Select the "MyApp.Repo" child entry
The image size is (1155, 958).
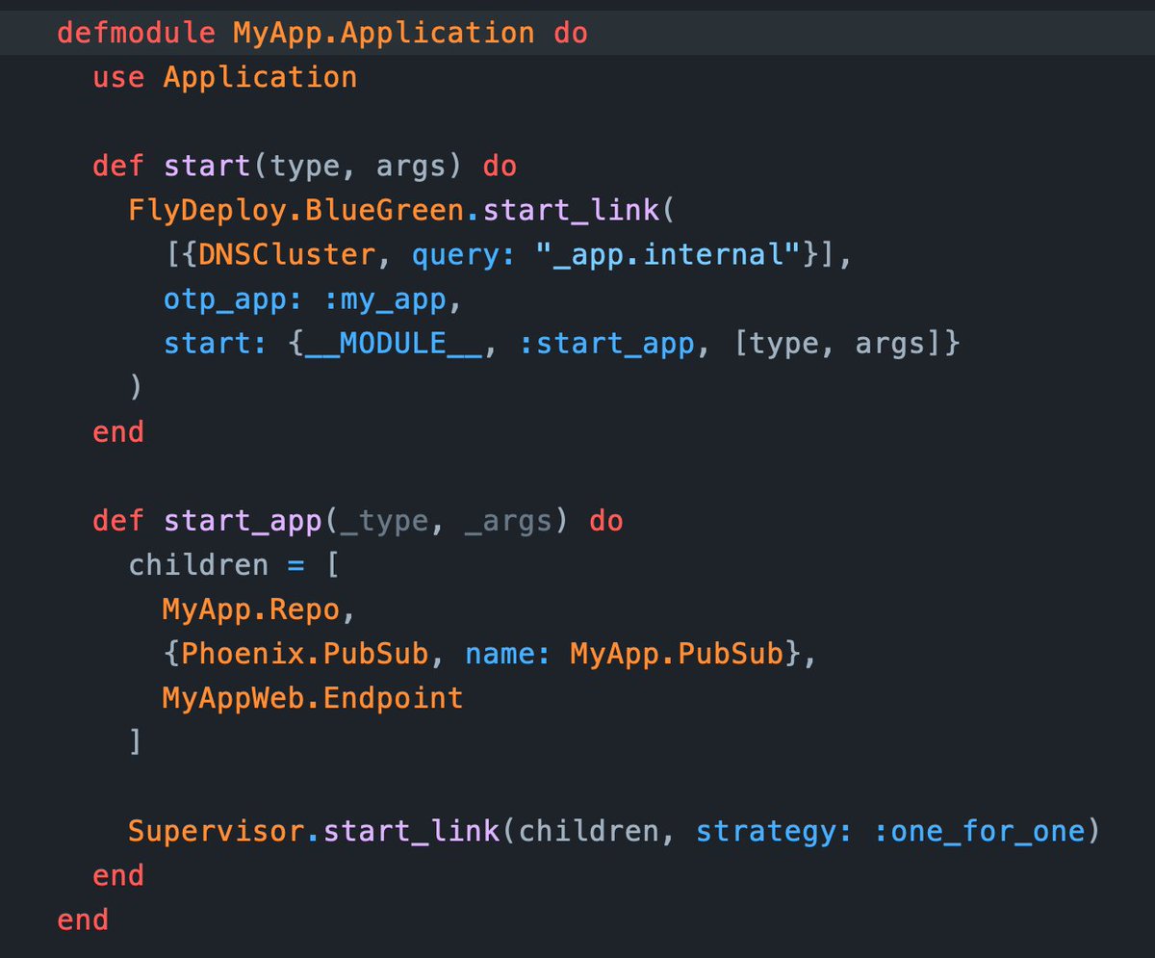tap(251, 608)
